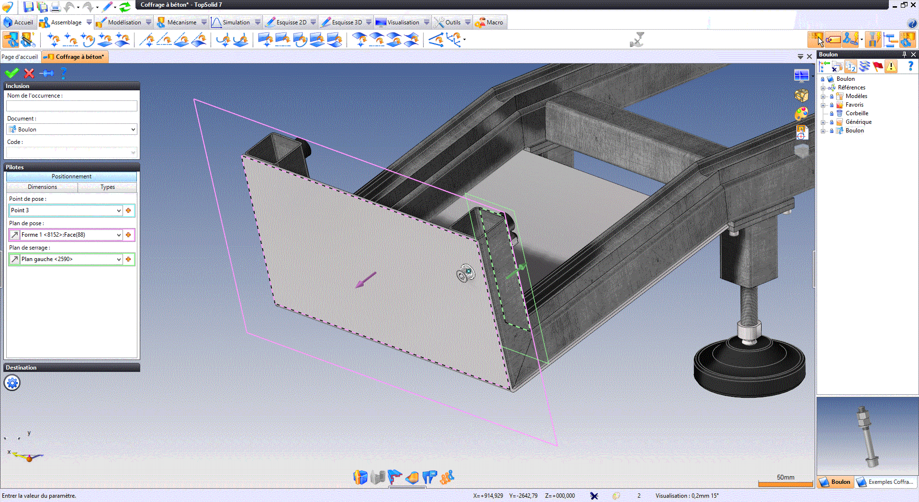Click the tree structure icon in ribbon
The height and width of the screenshot is (502, 919).
[890, 39]
